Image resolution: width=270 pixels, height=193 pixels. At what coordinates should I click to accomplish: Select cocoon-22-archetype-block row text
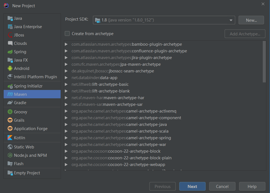point(116,151)
